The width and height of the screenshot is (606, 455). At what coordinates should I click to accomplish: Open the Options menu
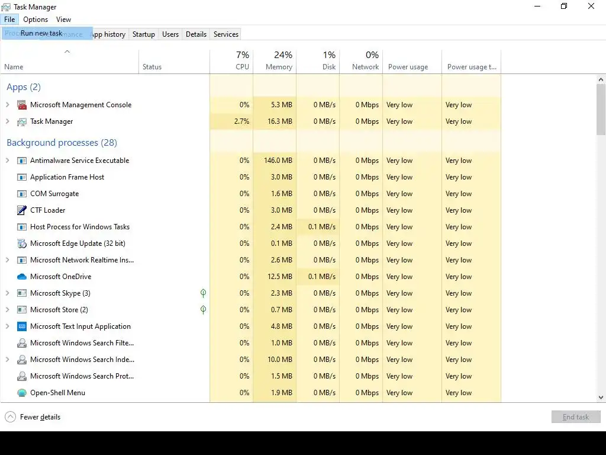[x=36, y=20]
